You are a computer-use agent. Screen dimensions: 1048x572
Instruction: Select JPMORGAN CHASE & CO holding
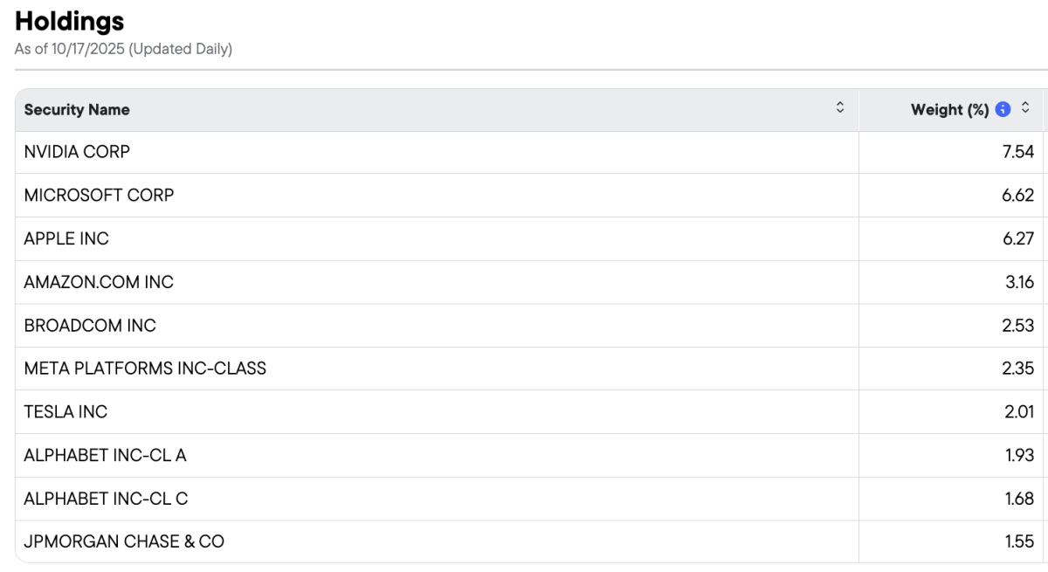click(x=124, y=541)
